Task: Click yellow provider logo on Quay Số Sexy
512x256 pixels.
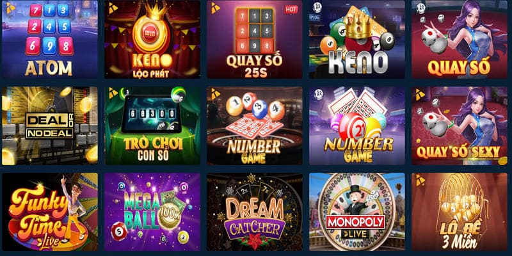Action: (420, 94)
